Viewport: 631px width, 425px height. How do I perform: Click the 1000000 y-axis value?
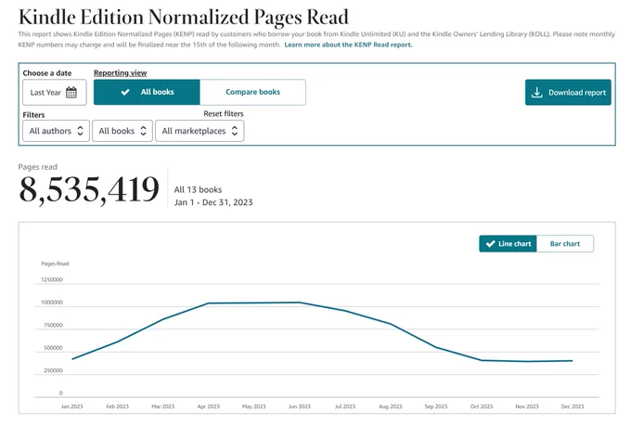[52, 303]
